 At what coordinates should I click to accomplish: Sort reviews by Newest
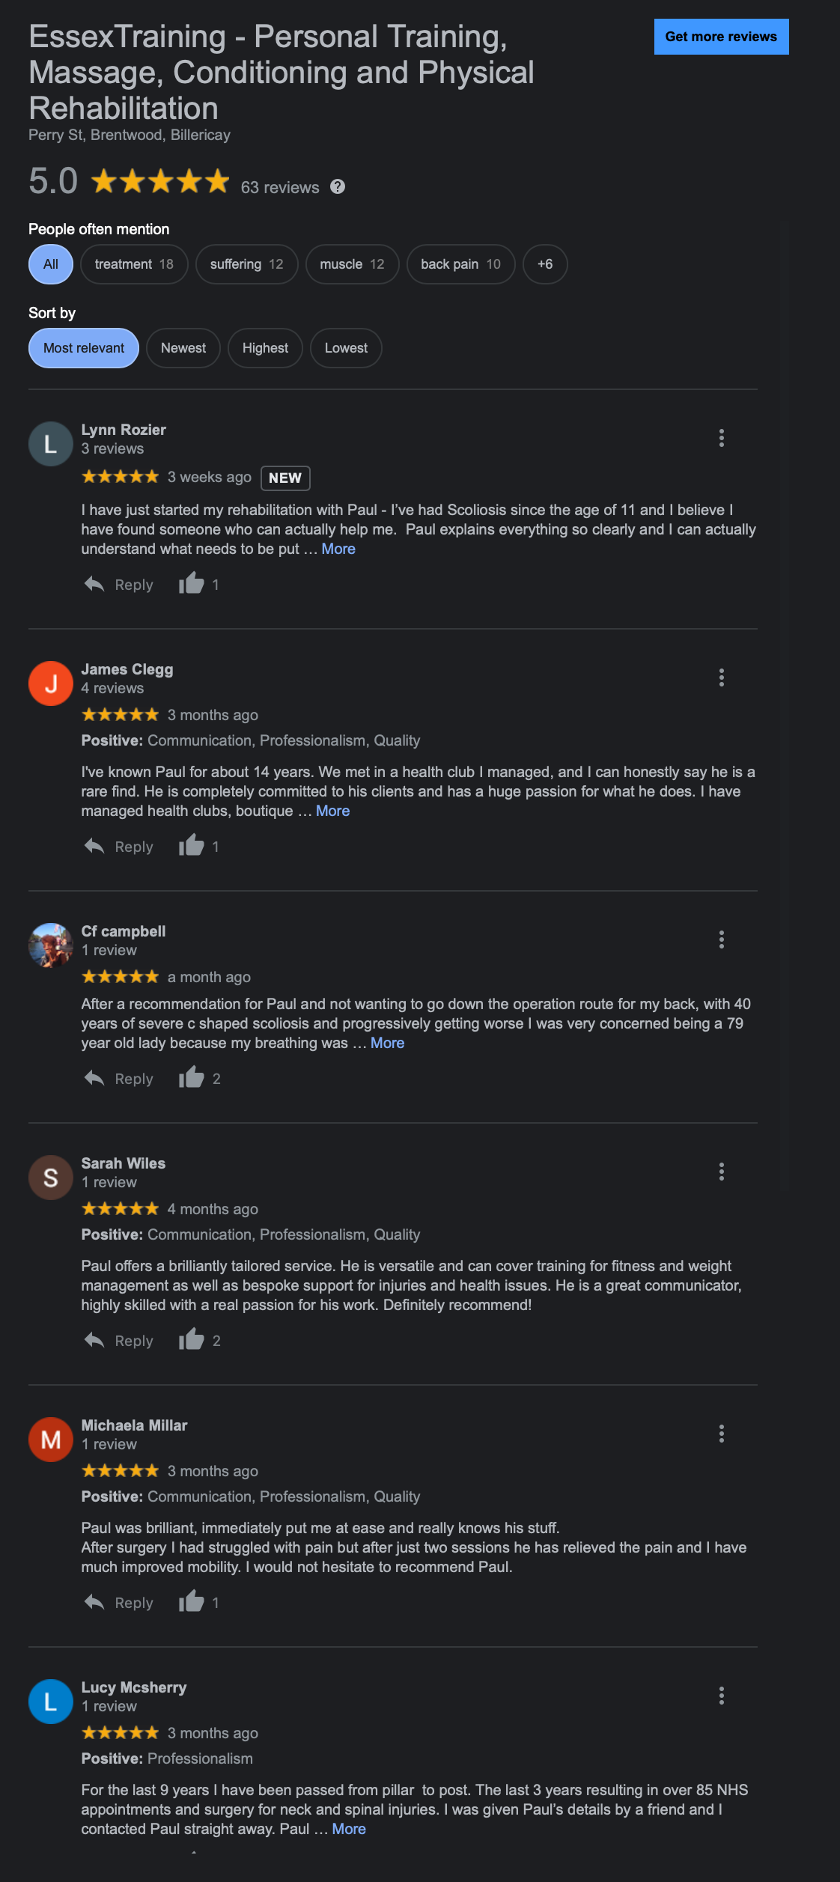point(183,348)
